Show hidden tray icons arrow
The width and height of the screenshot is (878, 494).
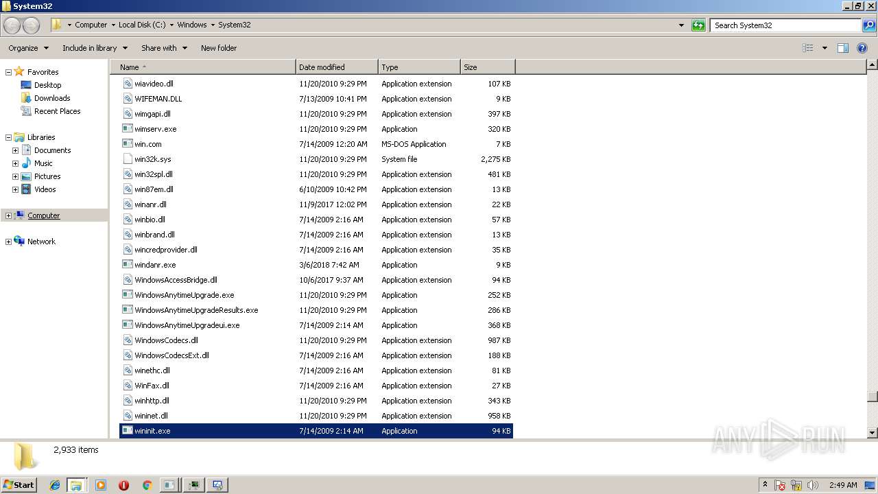(765, 485)
